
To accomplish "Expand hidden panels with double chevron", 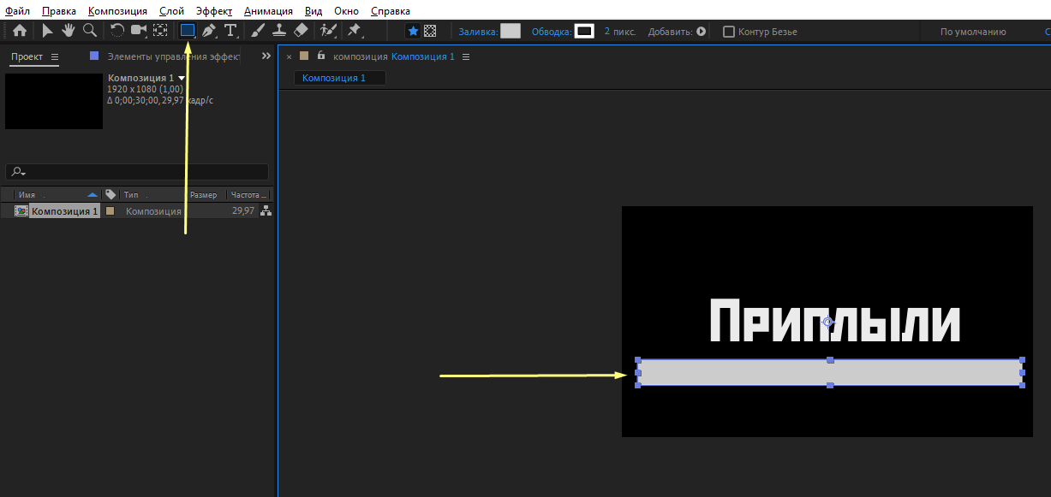I will click(266, 56).
